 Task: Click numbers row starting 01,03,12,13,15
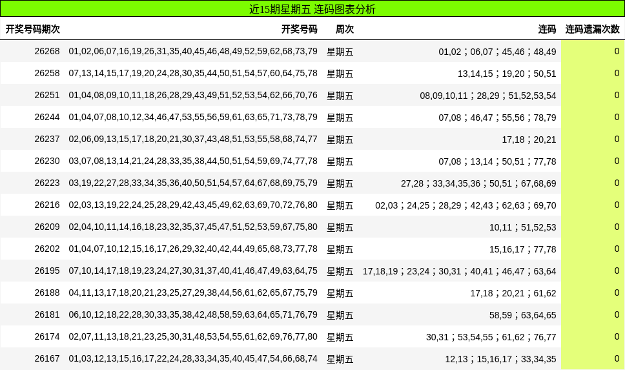coord(193,358)
